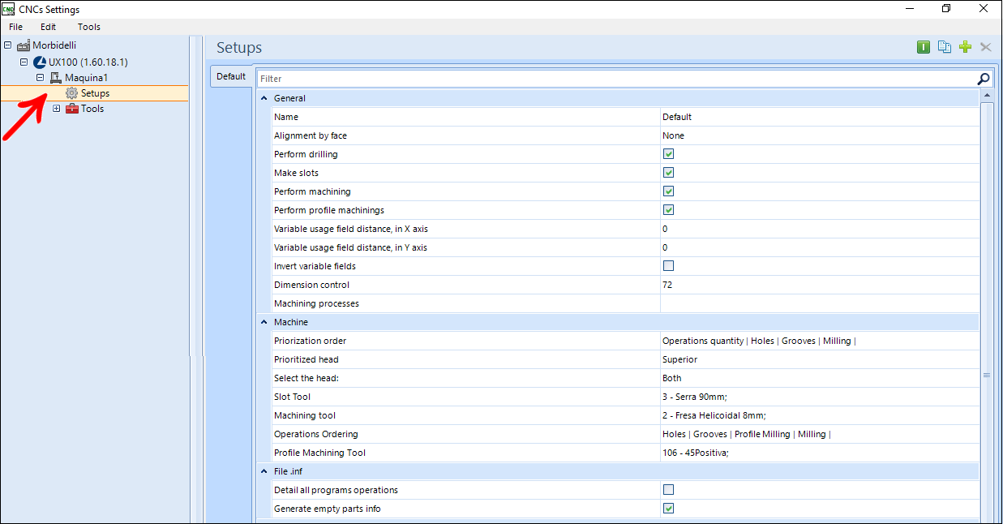Collapse the General section
The width and height of the screenshot is (1003, 524).
(x=264, y=98)
